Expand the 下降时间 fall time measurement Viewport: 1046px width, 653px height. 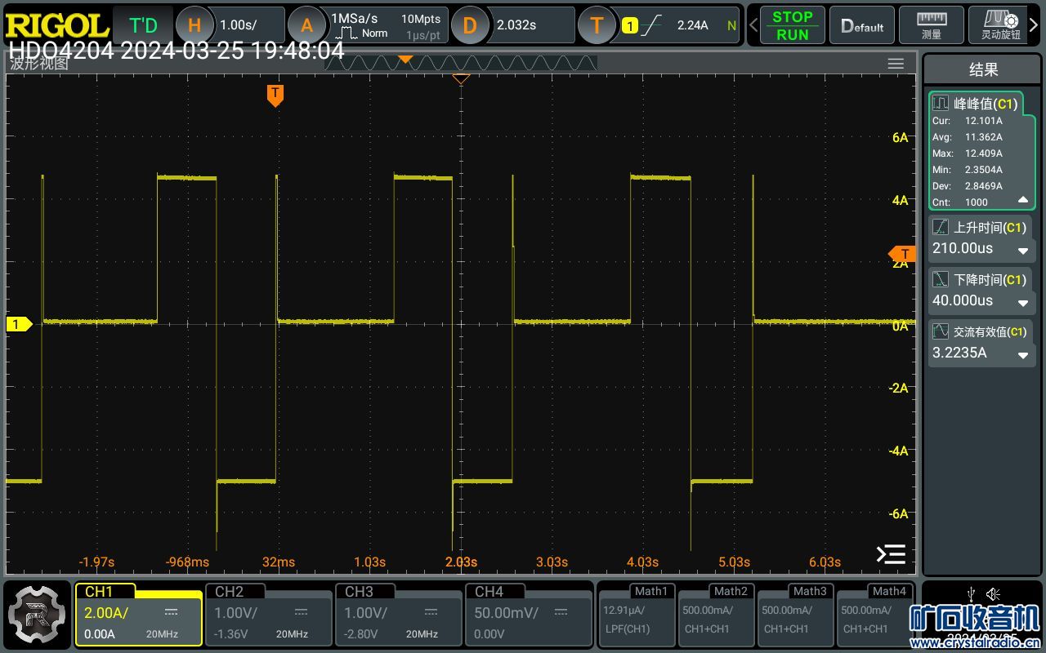coord(1022,302)
